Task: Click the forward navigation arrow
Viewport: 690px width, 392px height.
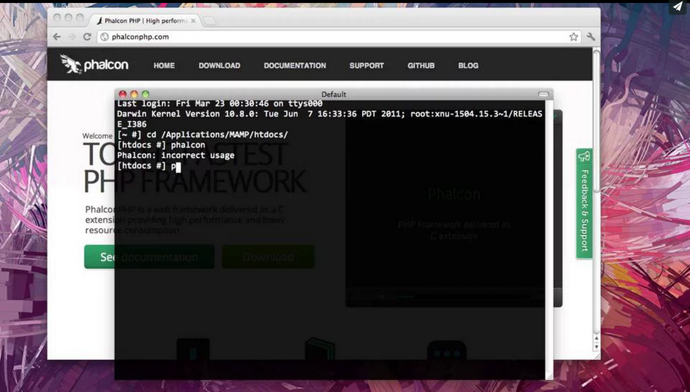Action: [x=71, y=37]
